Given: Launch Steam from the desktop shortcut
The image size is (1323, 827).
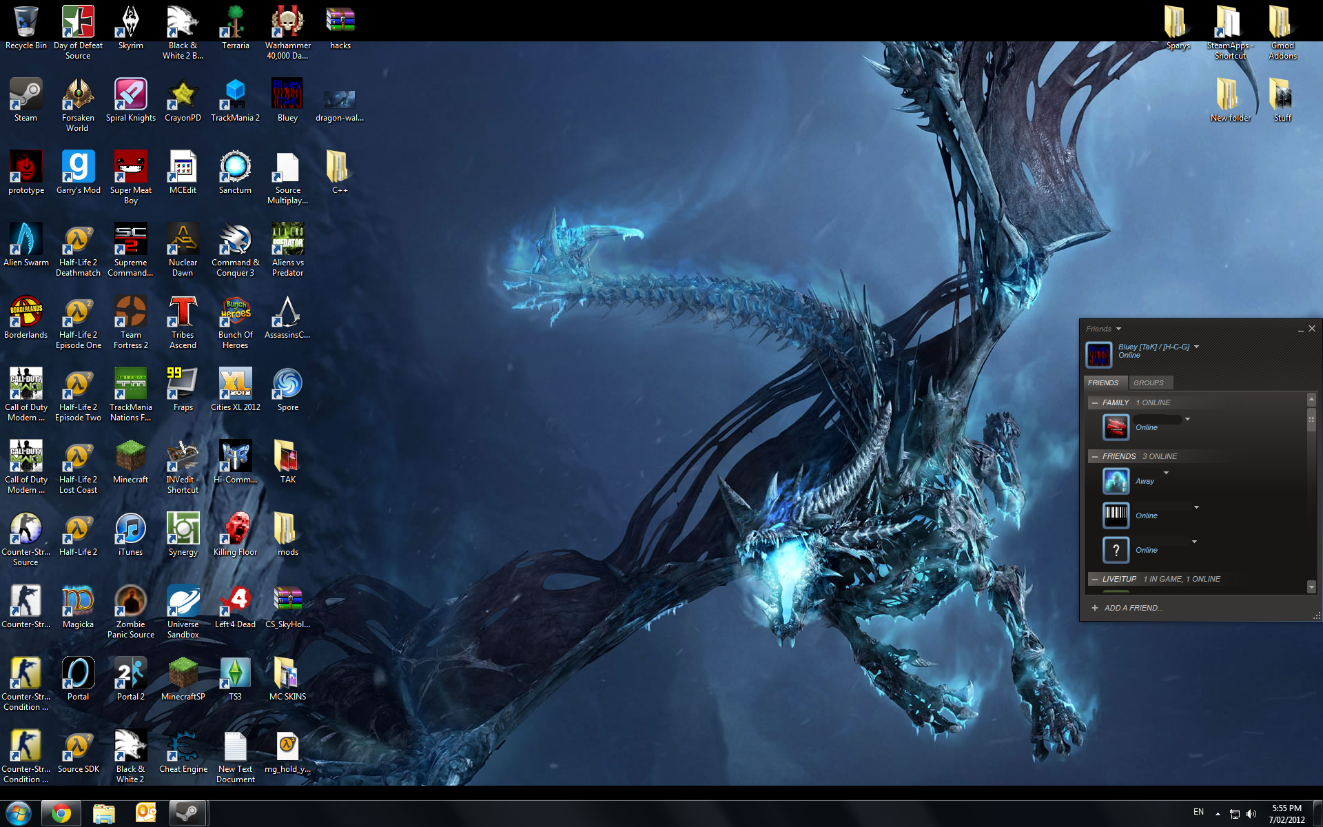Looking at the screenshot, I should [25, 100].
